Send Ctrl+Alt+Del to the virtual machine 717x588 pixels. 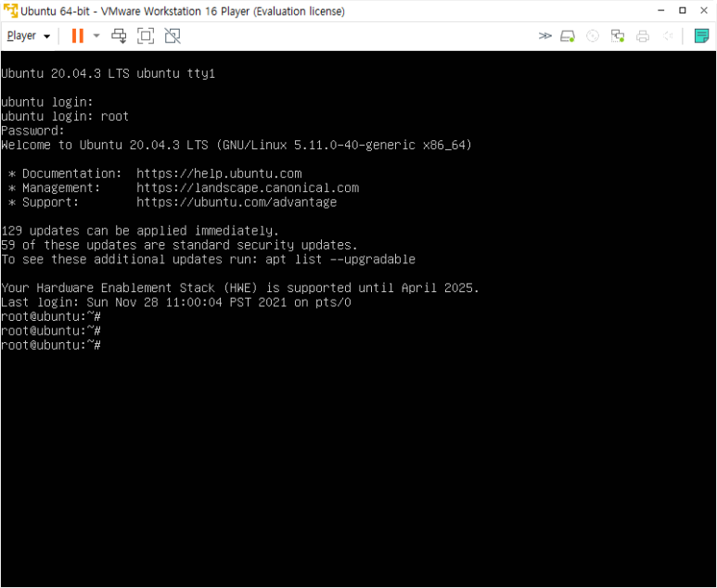click(x=119, y=35)
